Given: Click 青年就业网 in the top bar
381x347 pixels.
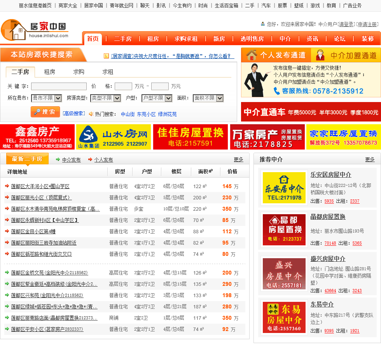Looking at the screenshot, I should (121, 5).
